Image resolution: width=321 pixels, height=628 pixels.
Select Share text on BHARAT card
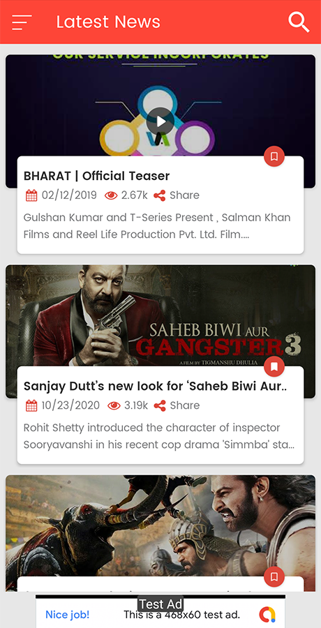(184, 195)
